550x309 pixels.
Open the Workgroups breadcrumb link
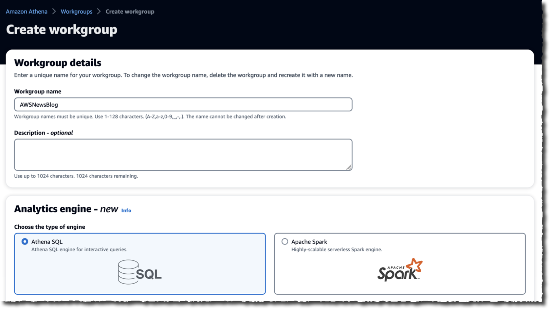click(x=76, y=12)
